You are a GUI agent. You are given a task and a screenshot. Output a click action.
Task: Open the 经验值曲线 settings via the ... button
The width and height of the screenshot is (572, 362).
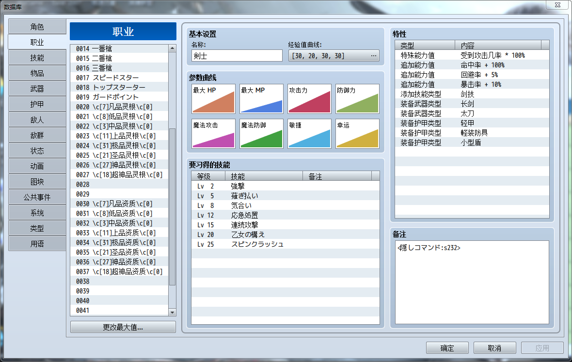(x=373, y=55)
